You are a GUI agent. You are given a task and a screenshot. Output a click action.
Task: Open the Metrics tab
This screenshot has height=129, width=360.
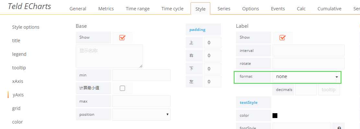pyautogui.click(x=106, y=9)
